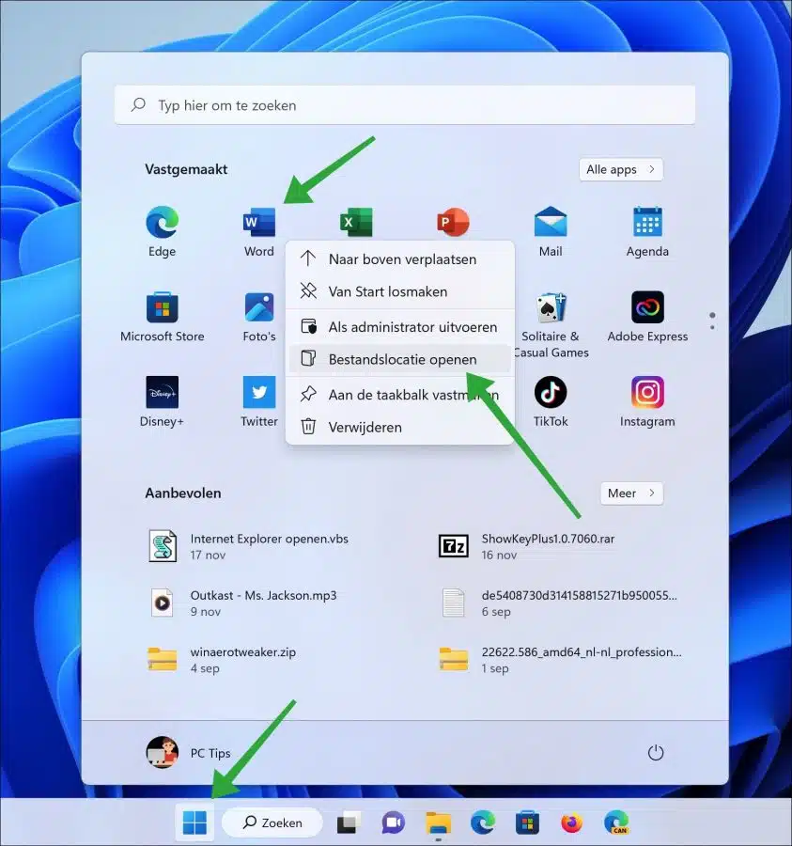This screenshot has height=846, width=792.
Task: Open File Explorer from the taskbar
Action: (438, 822)
